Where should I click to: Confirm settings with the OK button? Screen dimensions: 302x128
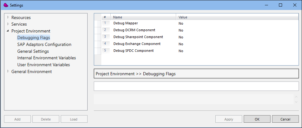pos(257,119)
